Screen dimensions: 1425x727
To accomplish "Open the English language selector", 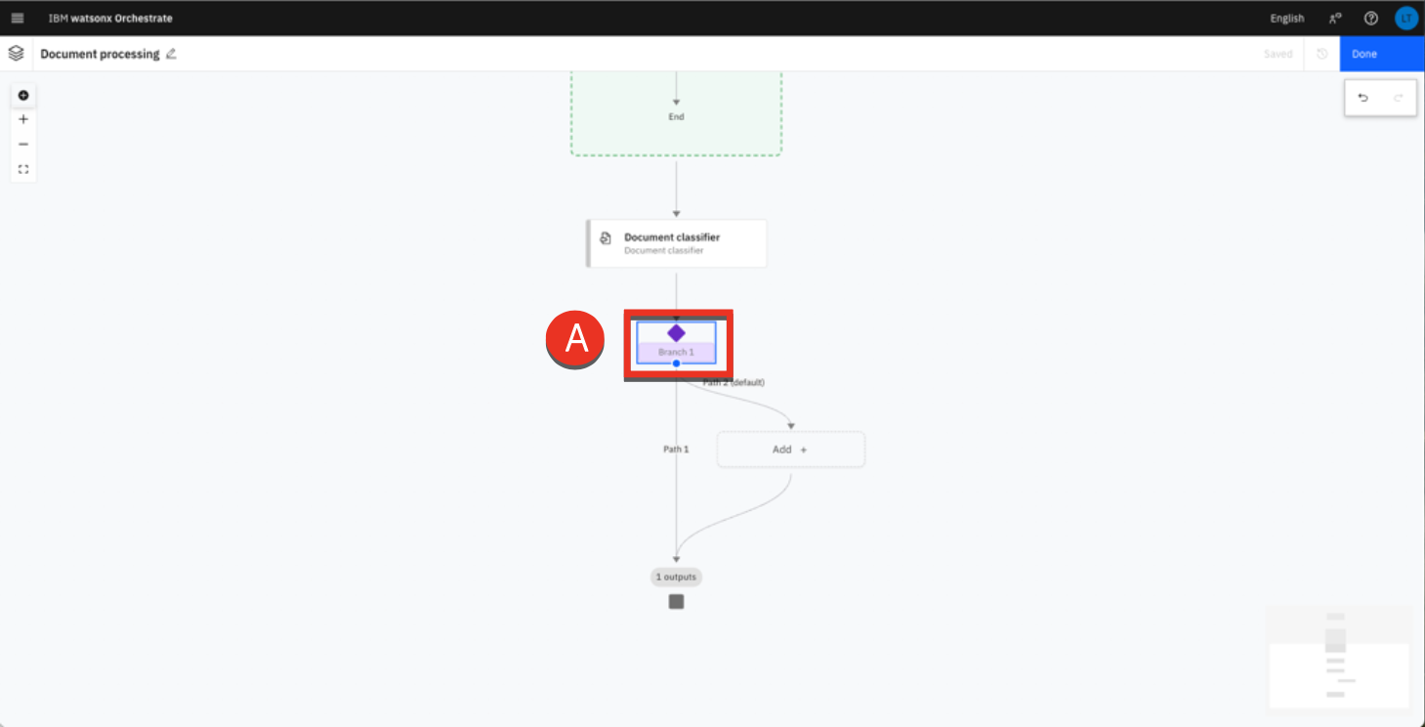I will point(1286,19).
